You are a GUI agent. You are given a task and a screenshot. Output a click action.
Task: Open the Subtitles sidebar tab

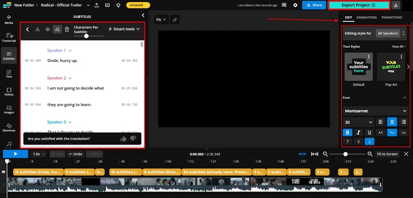[9, 56]
